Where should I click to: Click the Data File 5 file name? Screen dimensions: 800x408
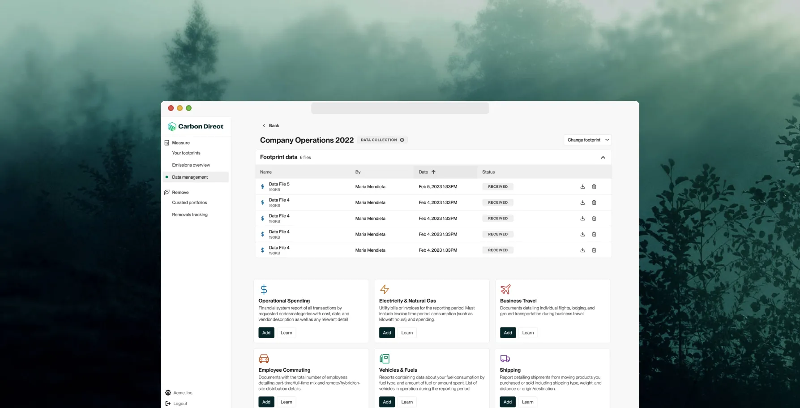(x=279, y=184)
